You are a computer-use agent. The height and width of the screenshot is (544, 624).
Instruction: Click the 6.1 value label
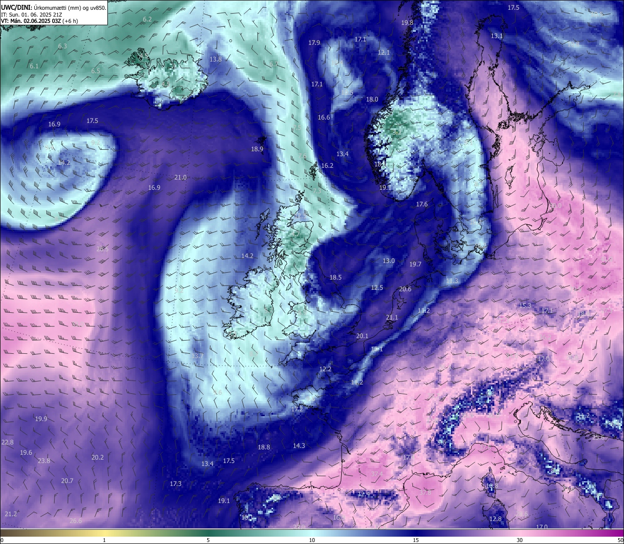point(34,66)
